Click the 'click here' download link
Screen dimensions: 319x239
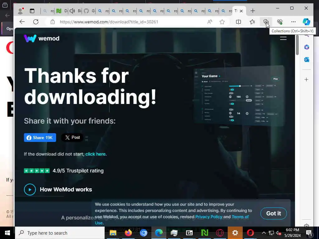tap(95, 154)
